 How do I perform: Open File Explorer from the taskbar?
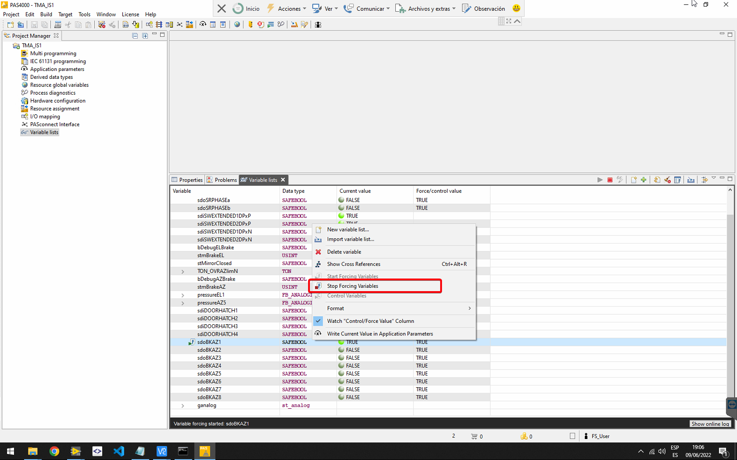[x=33, y=451]
